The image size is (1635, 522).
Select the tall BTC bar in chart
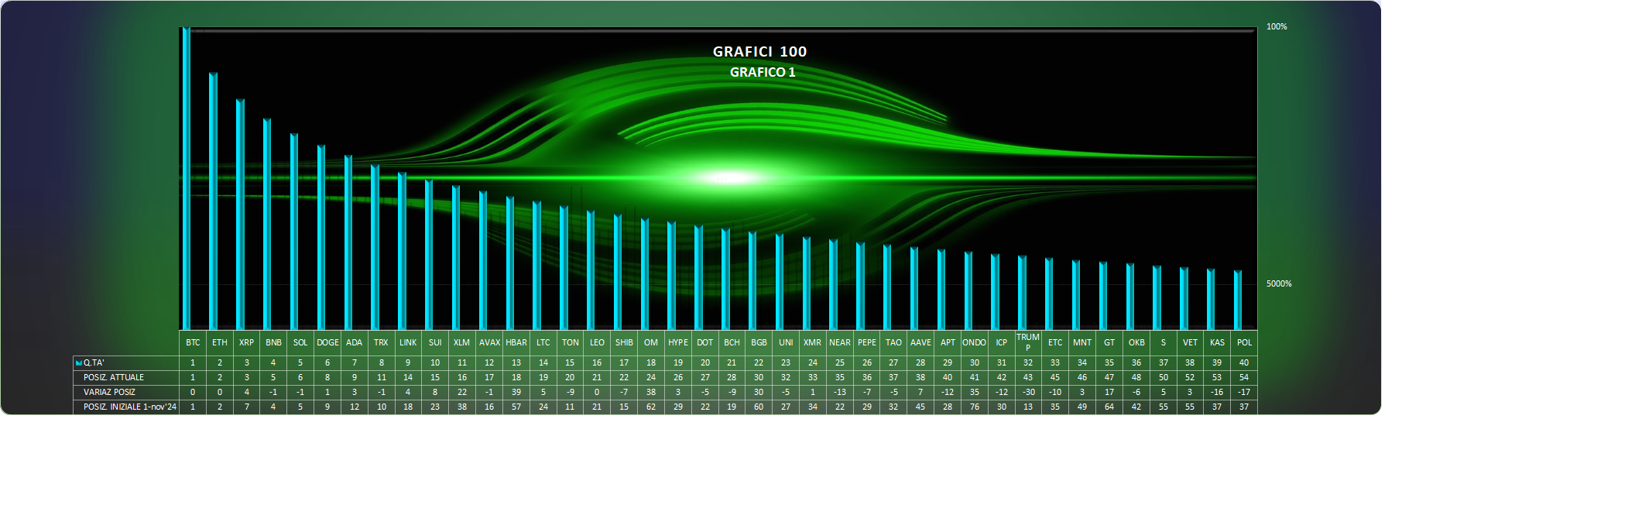[x=187, y=178]
